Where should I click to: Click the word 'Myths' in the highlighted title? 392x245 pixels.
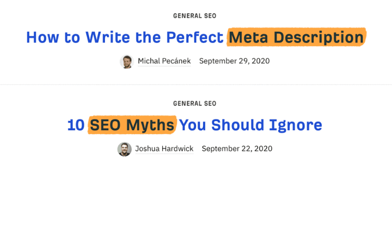[x=150, y=125]
